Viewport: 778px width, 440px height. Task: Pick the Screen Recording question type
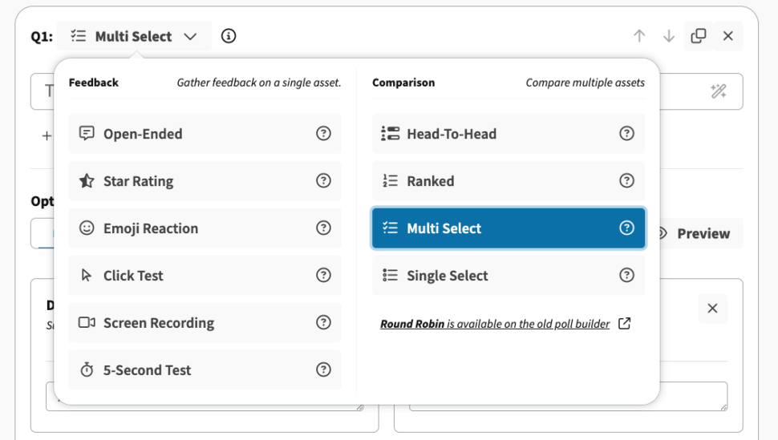click(205, 322)
